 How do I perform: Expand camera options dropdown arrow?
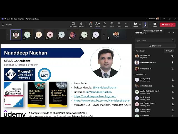(140, 25)
